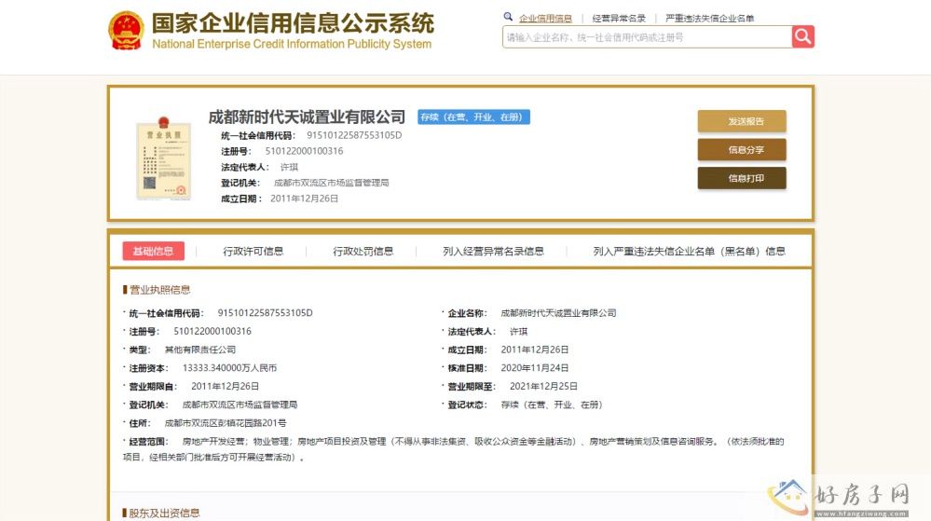
Task: Click the company title 成都新时代天诚置业有限公司
Action: pos(307,117)
